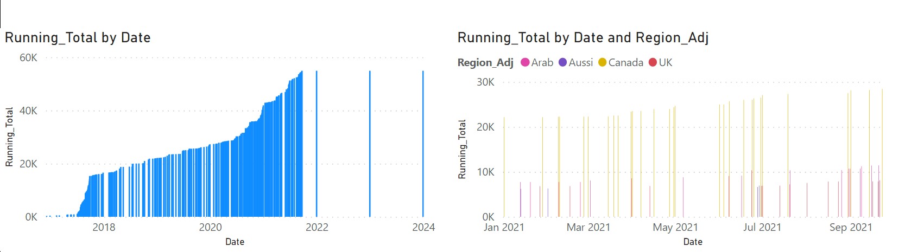905x252 pixels.
Task: Click the isolated blue bar at 2024
Action: click(423, 144)
